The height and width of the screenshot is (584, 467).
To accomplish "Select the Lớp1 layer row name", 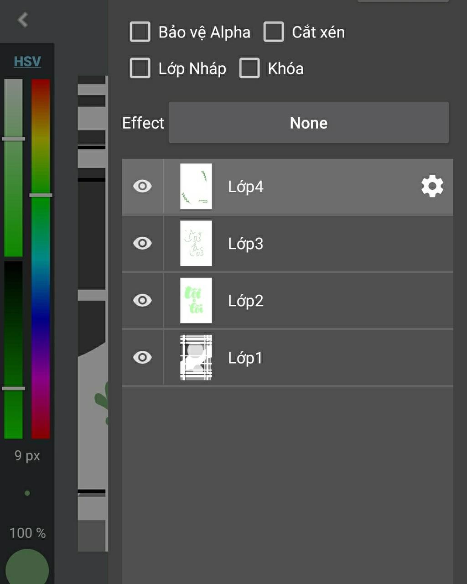I will coord(245,358).
